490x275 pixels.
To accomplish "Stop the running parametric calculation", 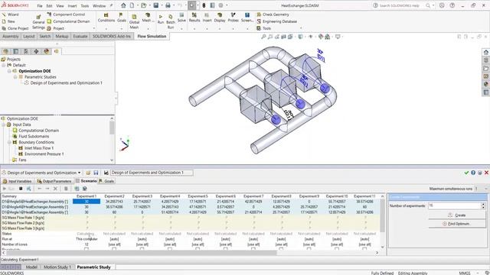I will tap(21, 189).
